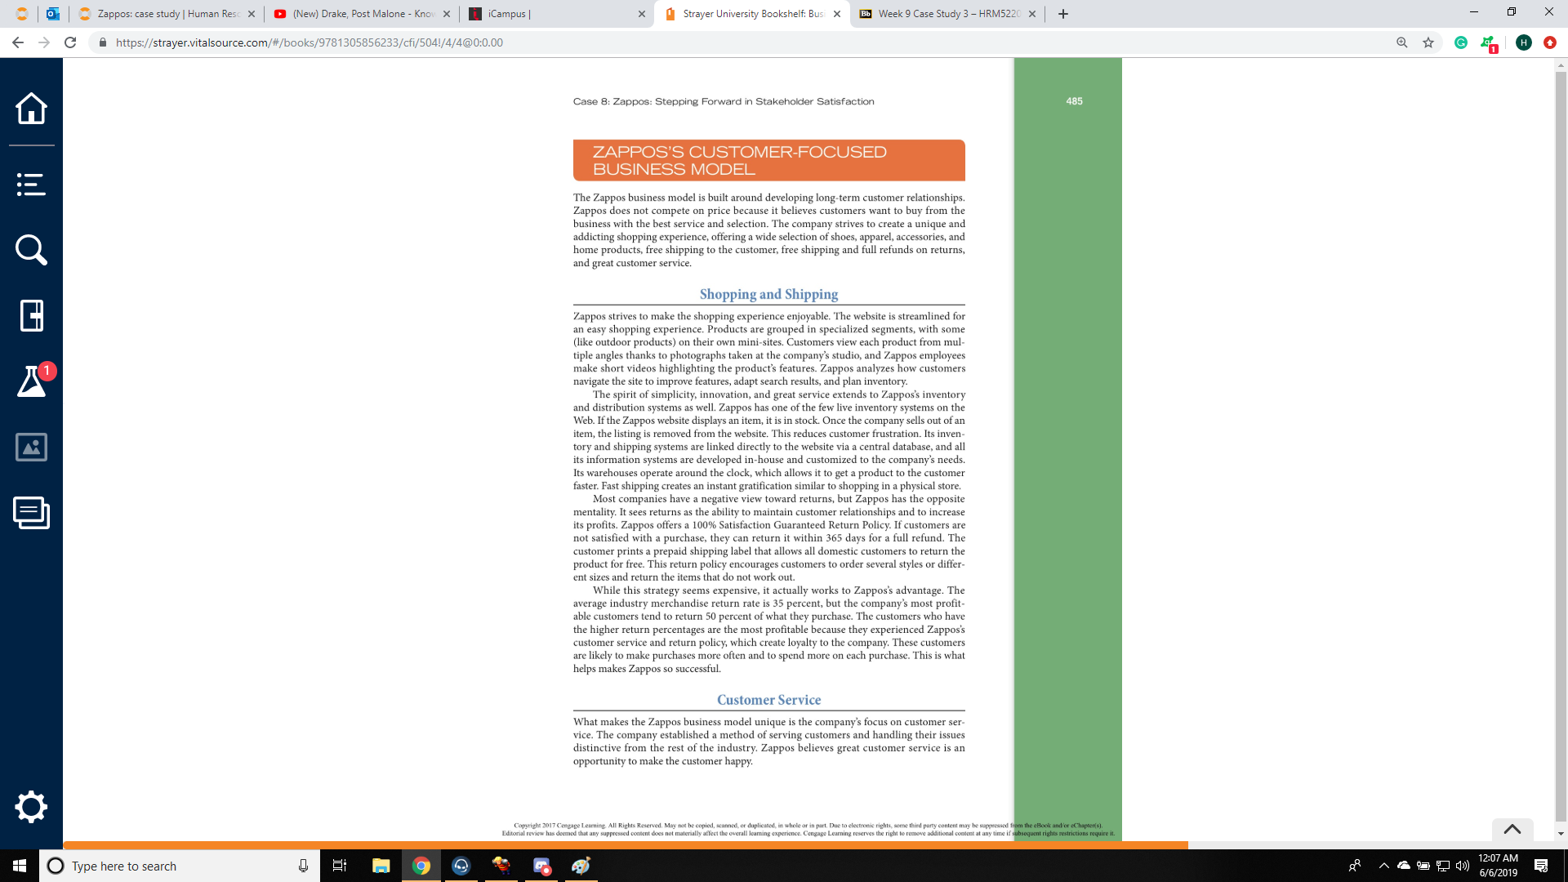Screen dimensions: 1568x882
Task: Open the network status tray icon
Action: click(1443, 866)
